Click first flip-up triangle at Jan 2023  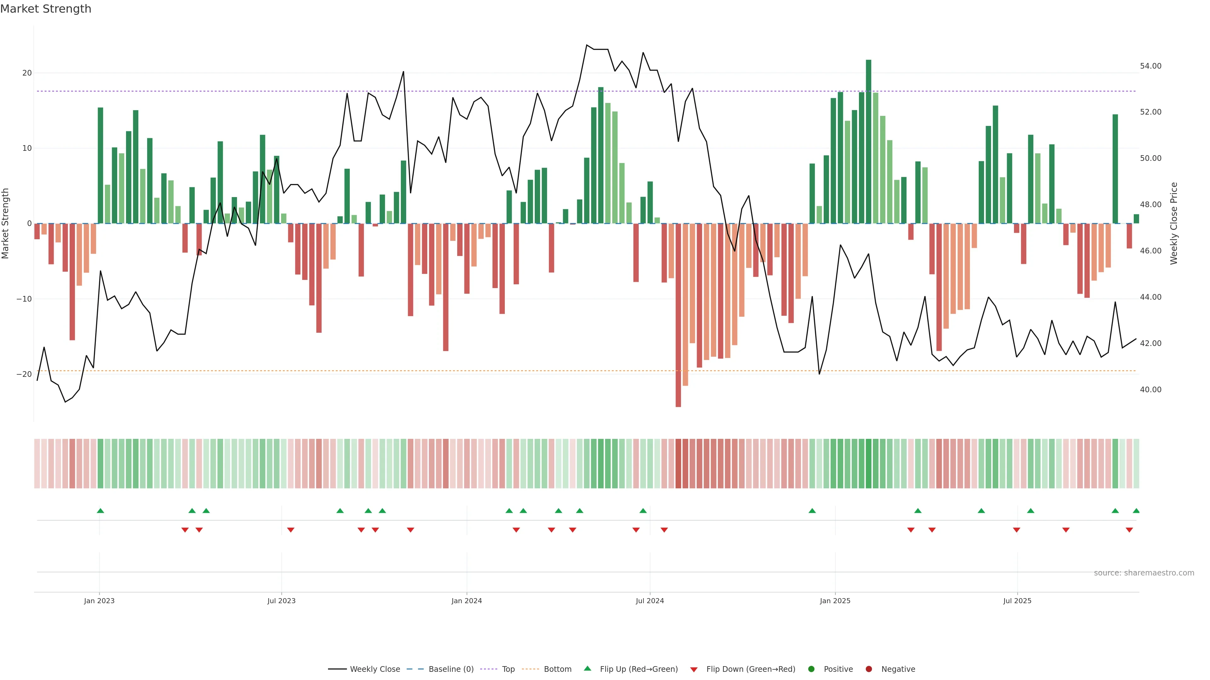coord(100,511)
